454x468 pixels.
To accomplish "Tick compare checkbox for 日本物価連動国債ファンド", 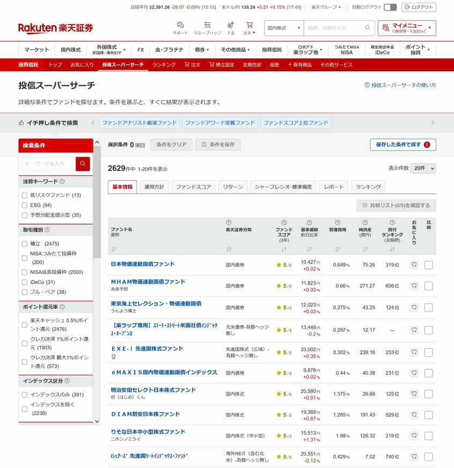I will 429,265.
